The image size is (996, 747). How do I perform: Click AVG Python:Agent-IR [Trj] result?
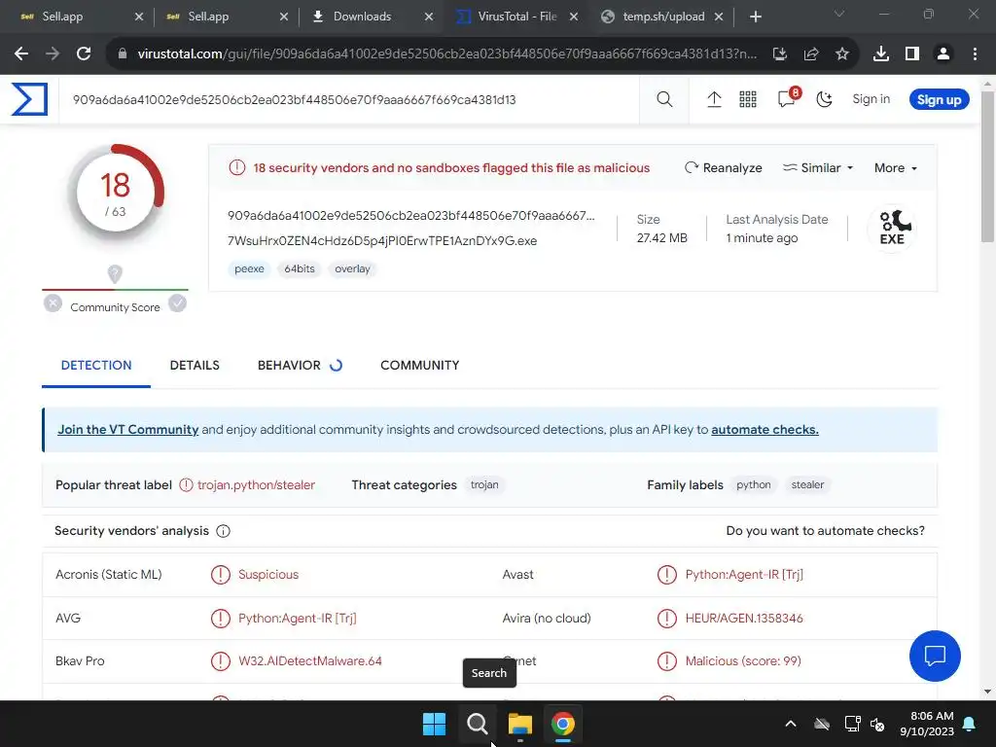298,618
